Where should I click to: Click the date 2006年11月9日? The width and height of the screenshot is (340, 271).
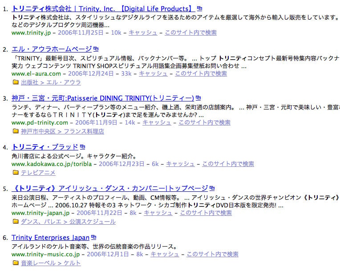coord(96,123)
